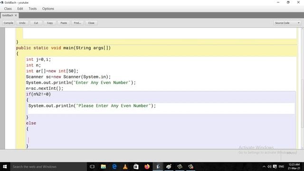Click the line 'int n;'

33,66
